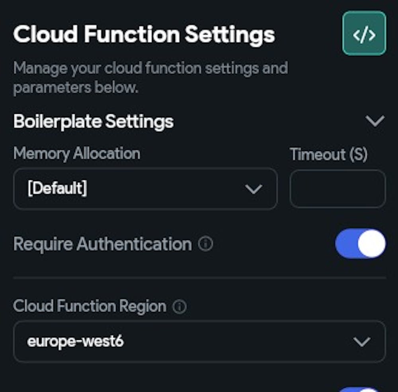Click the Timeout (S) label
The image size is (398, 392).
328,154
